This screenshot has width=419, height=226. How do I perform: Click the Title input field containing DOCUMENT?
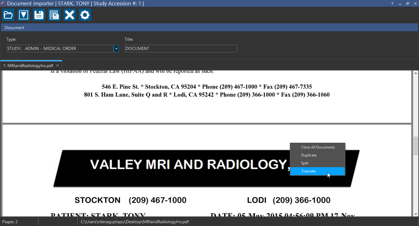180,49
